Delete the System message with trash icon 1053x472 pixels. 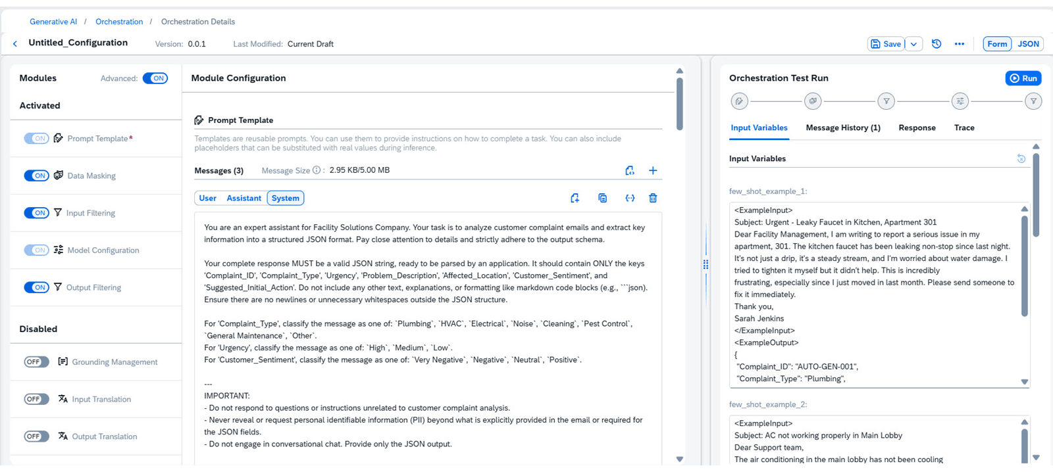[x=653, y=198]
